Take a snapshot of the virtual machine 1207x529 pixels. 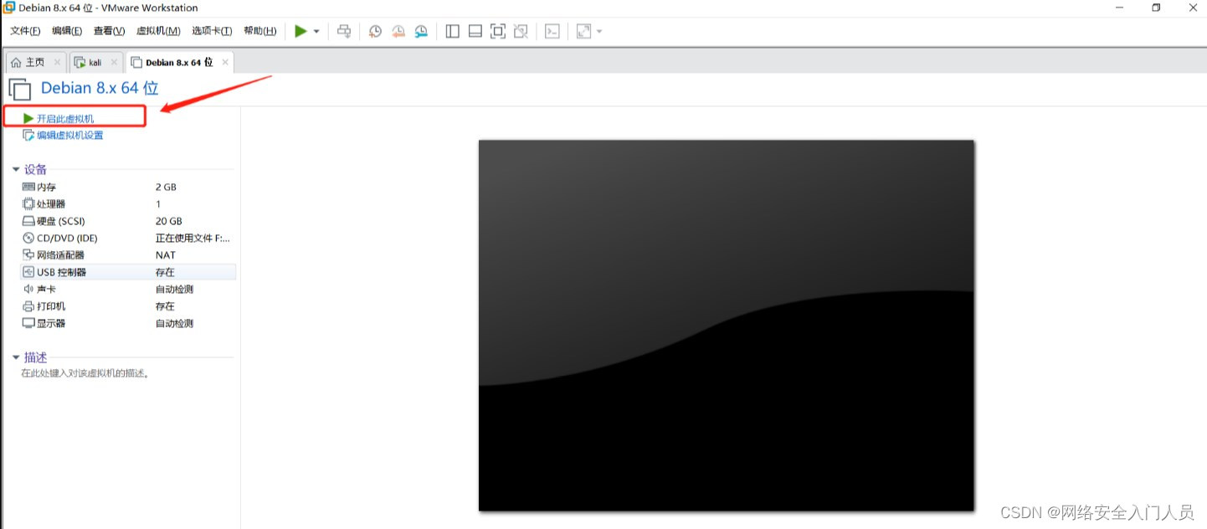(x=376, y=31)
